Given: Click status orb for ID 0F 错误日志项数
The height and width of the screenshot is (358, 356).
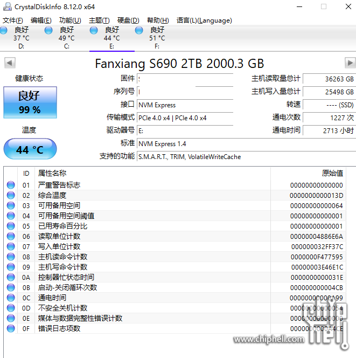Looking at the screenshot, I should [x=11, y=328].
